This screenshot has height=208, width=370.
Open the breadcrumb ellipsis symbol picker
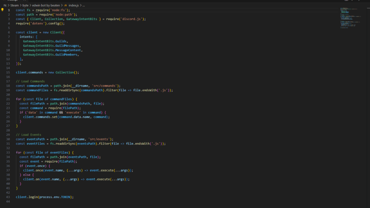pos(84,5)
